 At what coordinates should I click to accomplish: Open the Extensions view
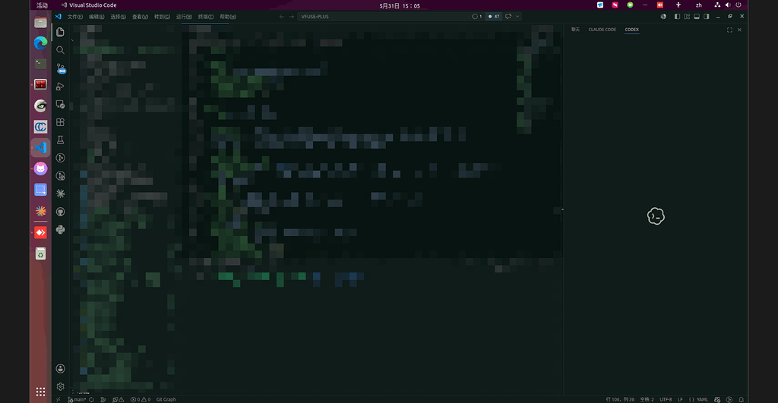[60, 122]
